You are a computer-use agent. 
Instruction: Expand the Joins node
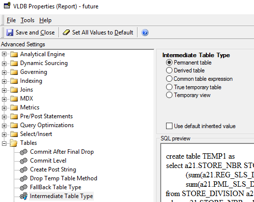click(4, 90)
